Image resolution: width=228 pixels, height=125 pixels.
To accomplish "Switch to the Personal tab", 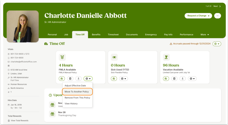I will point(52,35).
